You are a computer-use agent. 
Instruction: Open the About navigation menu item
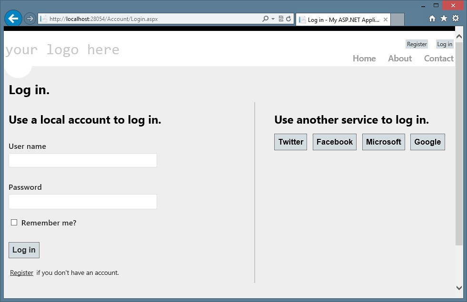(x=399, y=58)
